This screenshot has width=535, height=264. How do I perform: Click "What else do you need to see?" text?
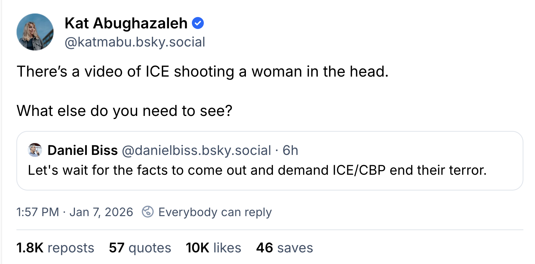click(x=124, y=111)
